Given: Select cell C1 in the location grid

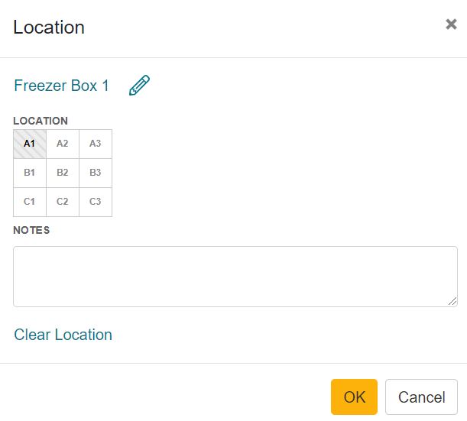Looking at the screenshot, I should (x=30, y=202).
